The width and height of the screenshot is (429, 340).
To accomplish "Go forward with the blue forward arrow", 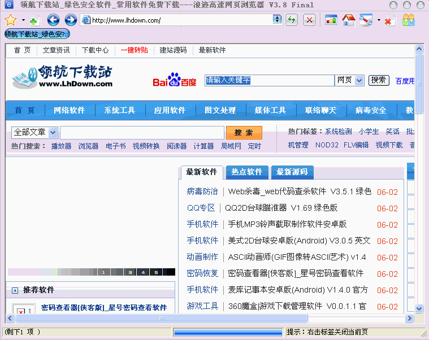I will point(71,20).
